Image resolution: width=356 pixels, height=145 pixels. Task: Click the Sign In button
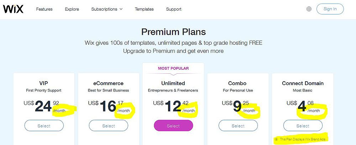tap(330, 9)
